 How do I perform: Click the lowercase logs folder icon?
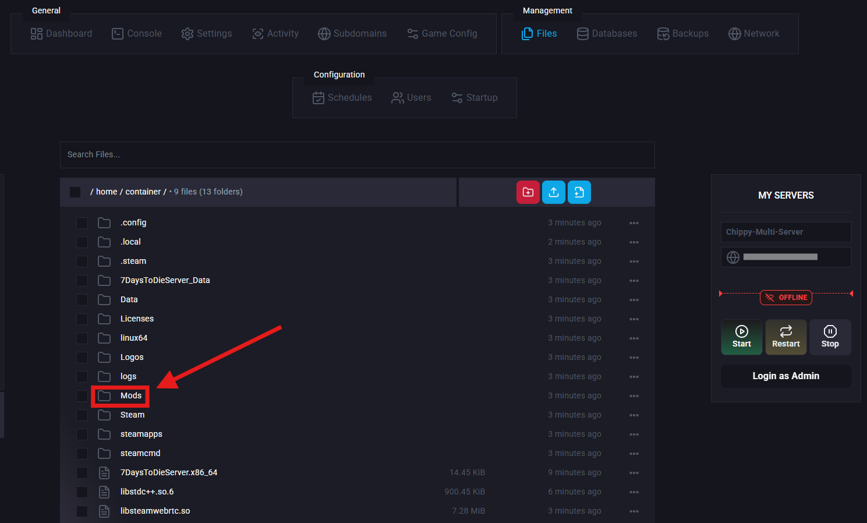click(104, 376)
